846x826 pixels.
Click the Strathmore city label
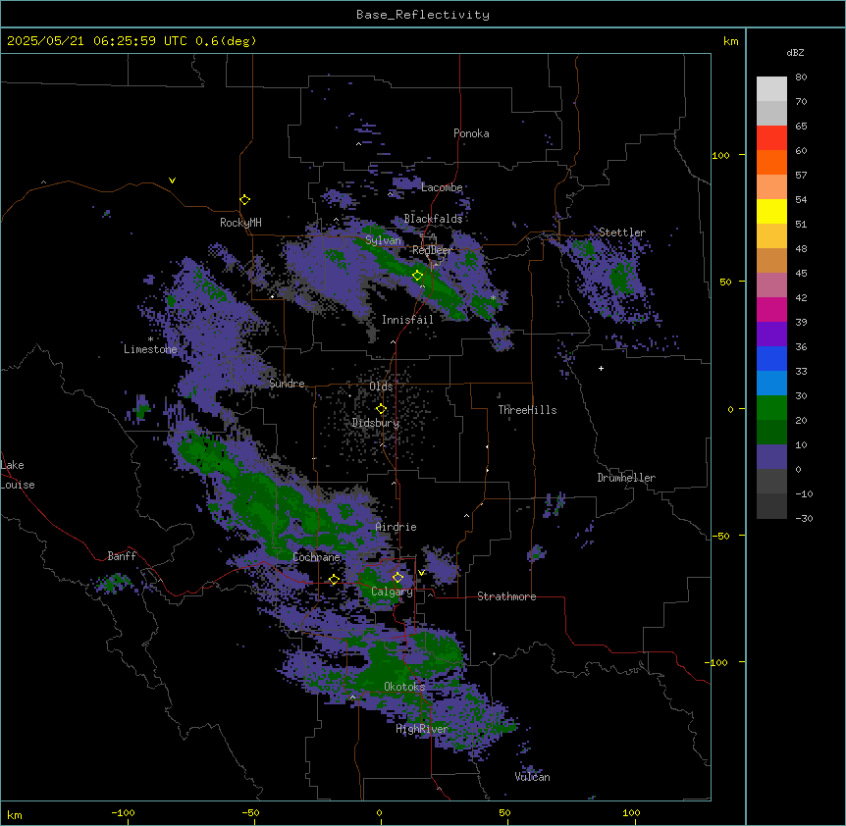click(x=506, y=596)
